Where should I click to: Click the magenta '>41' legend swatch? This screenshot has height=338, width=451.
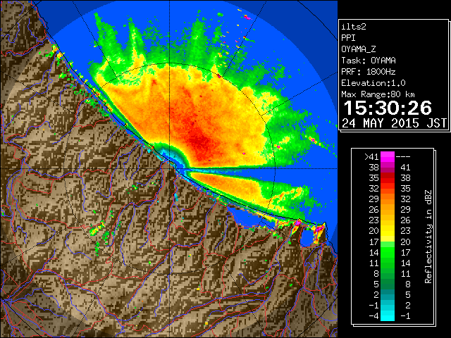point(388,156)
